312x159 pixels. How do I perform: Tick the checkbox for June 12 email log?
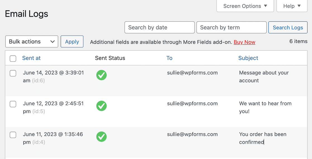pyautogui.click(x=13, y=104)
